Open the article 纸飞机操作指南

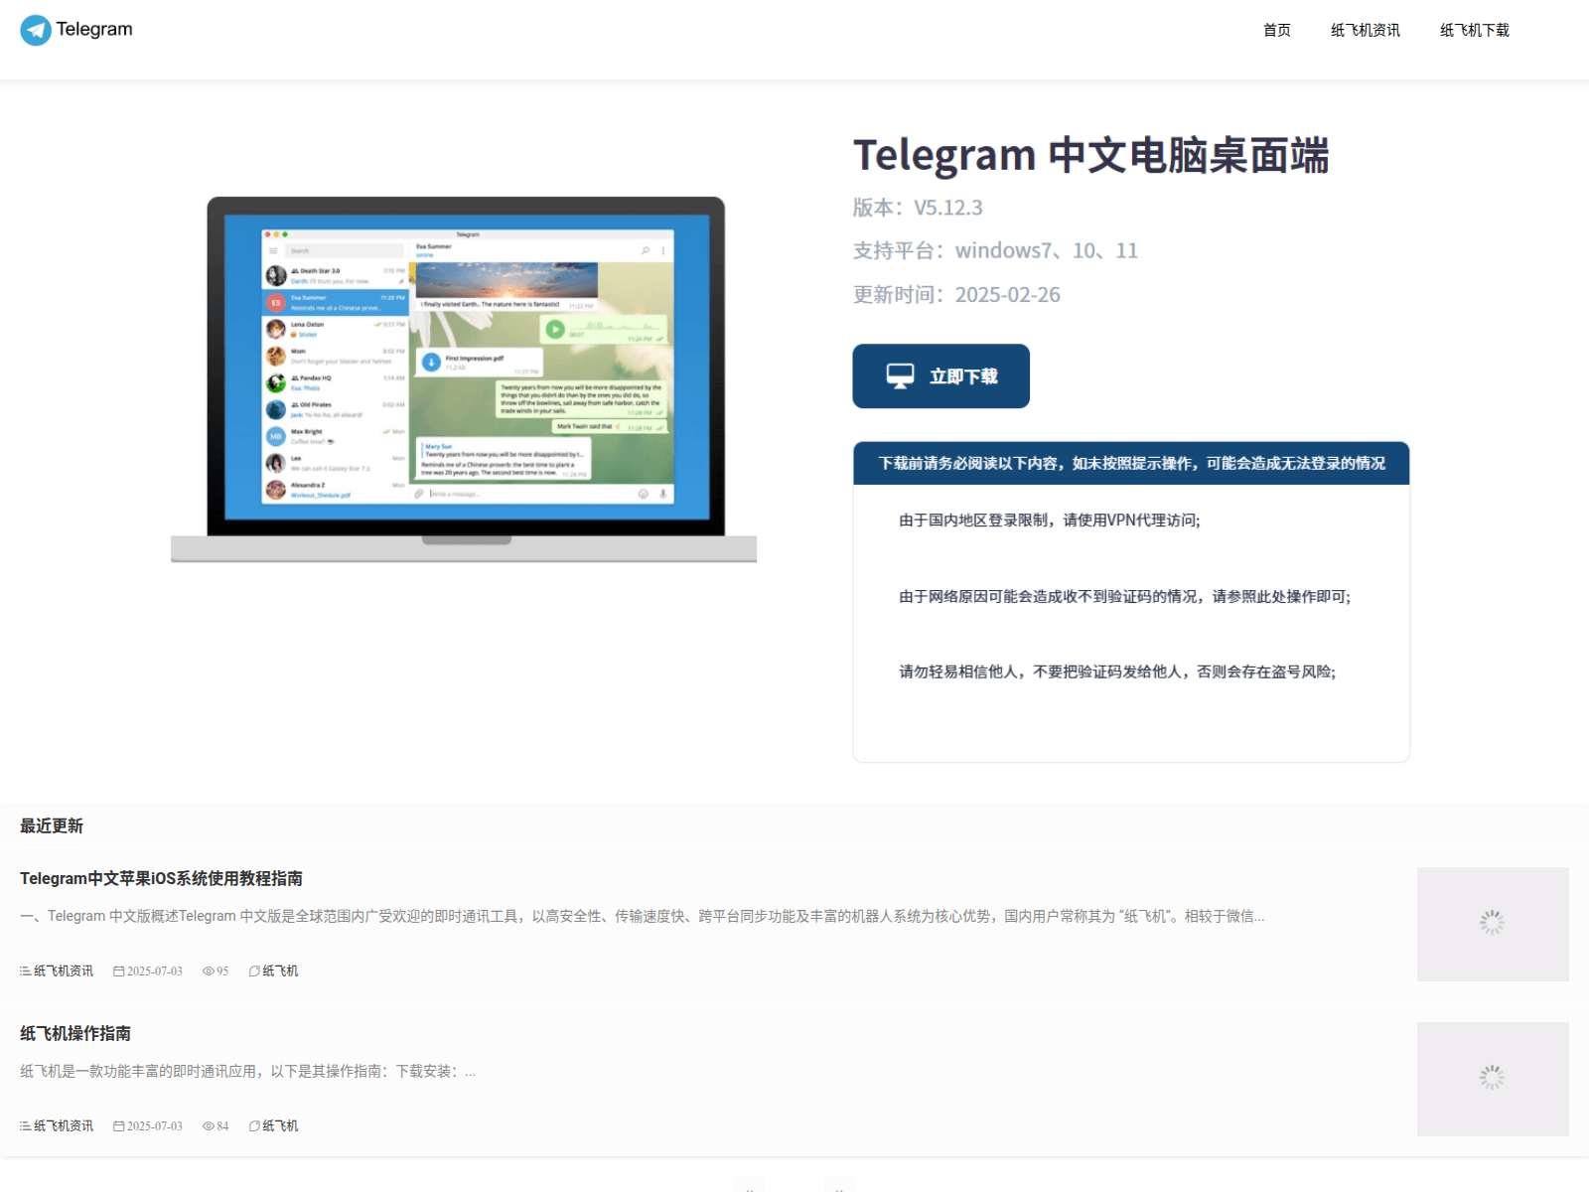[x=75, y=1034]
